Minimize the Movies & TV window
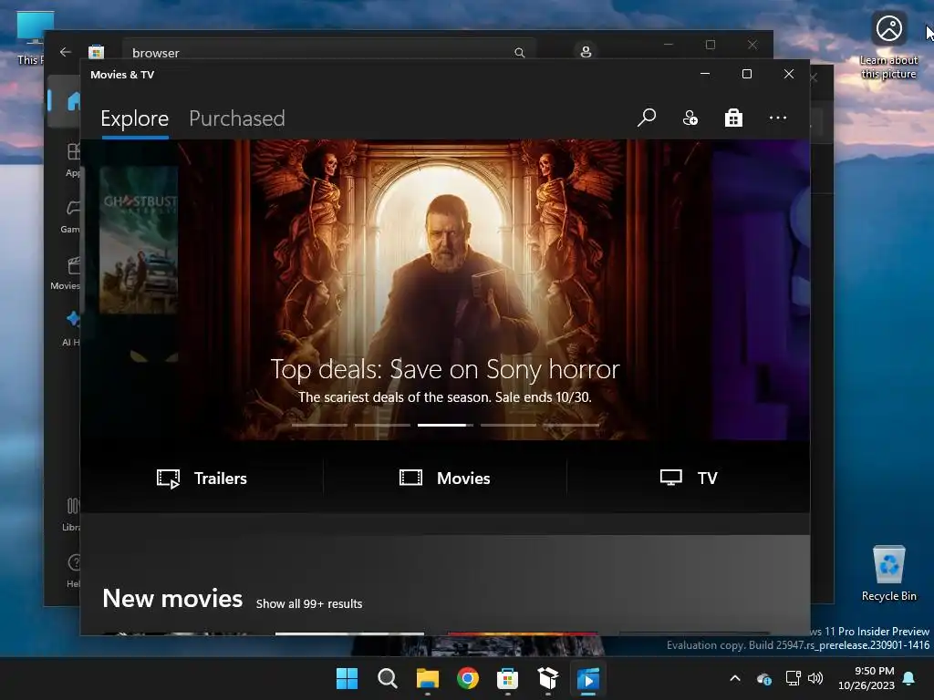The height and width of the screenshot is (700, 934). click(705, 74)
